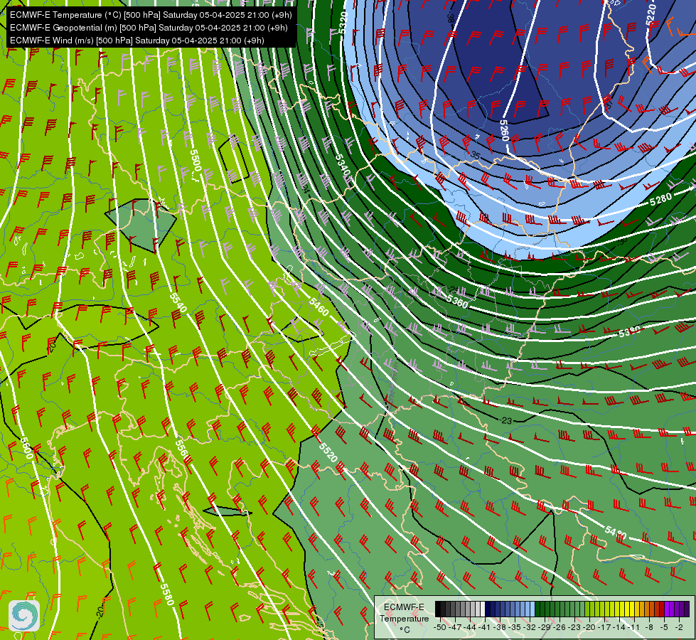
Task: Click the swirl logo icon beside the map
Action: [24, 616]
